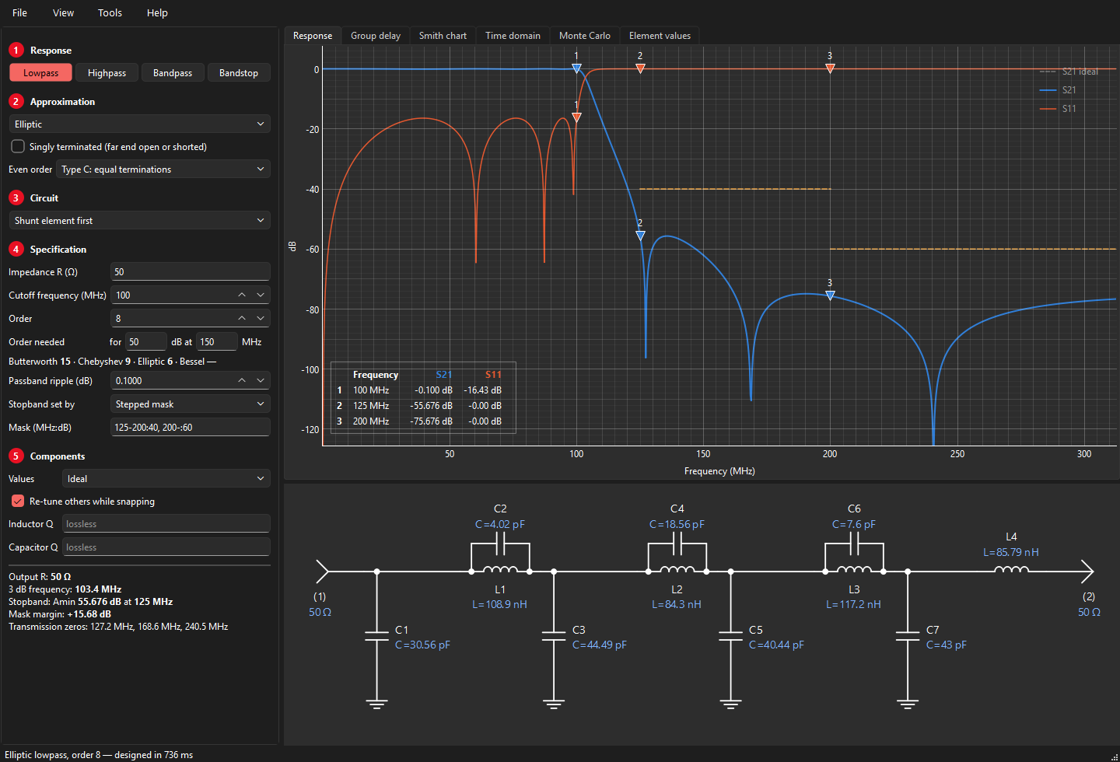
Task: Click the C4 capacitor symbol in schematic
Action: 677,544
